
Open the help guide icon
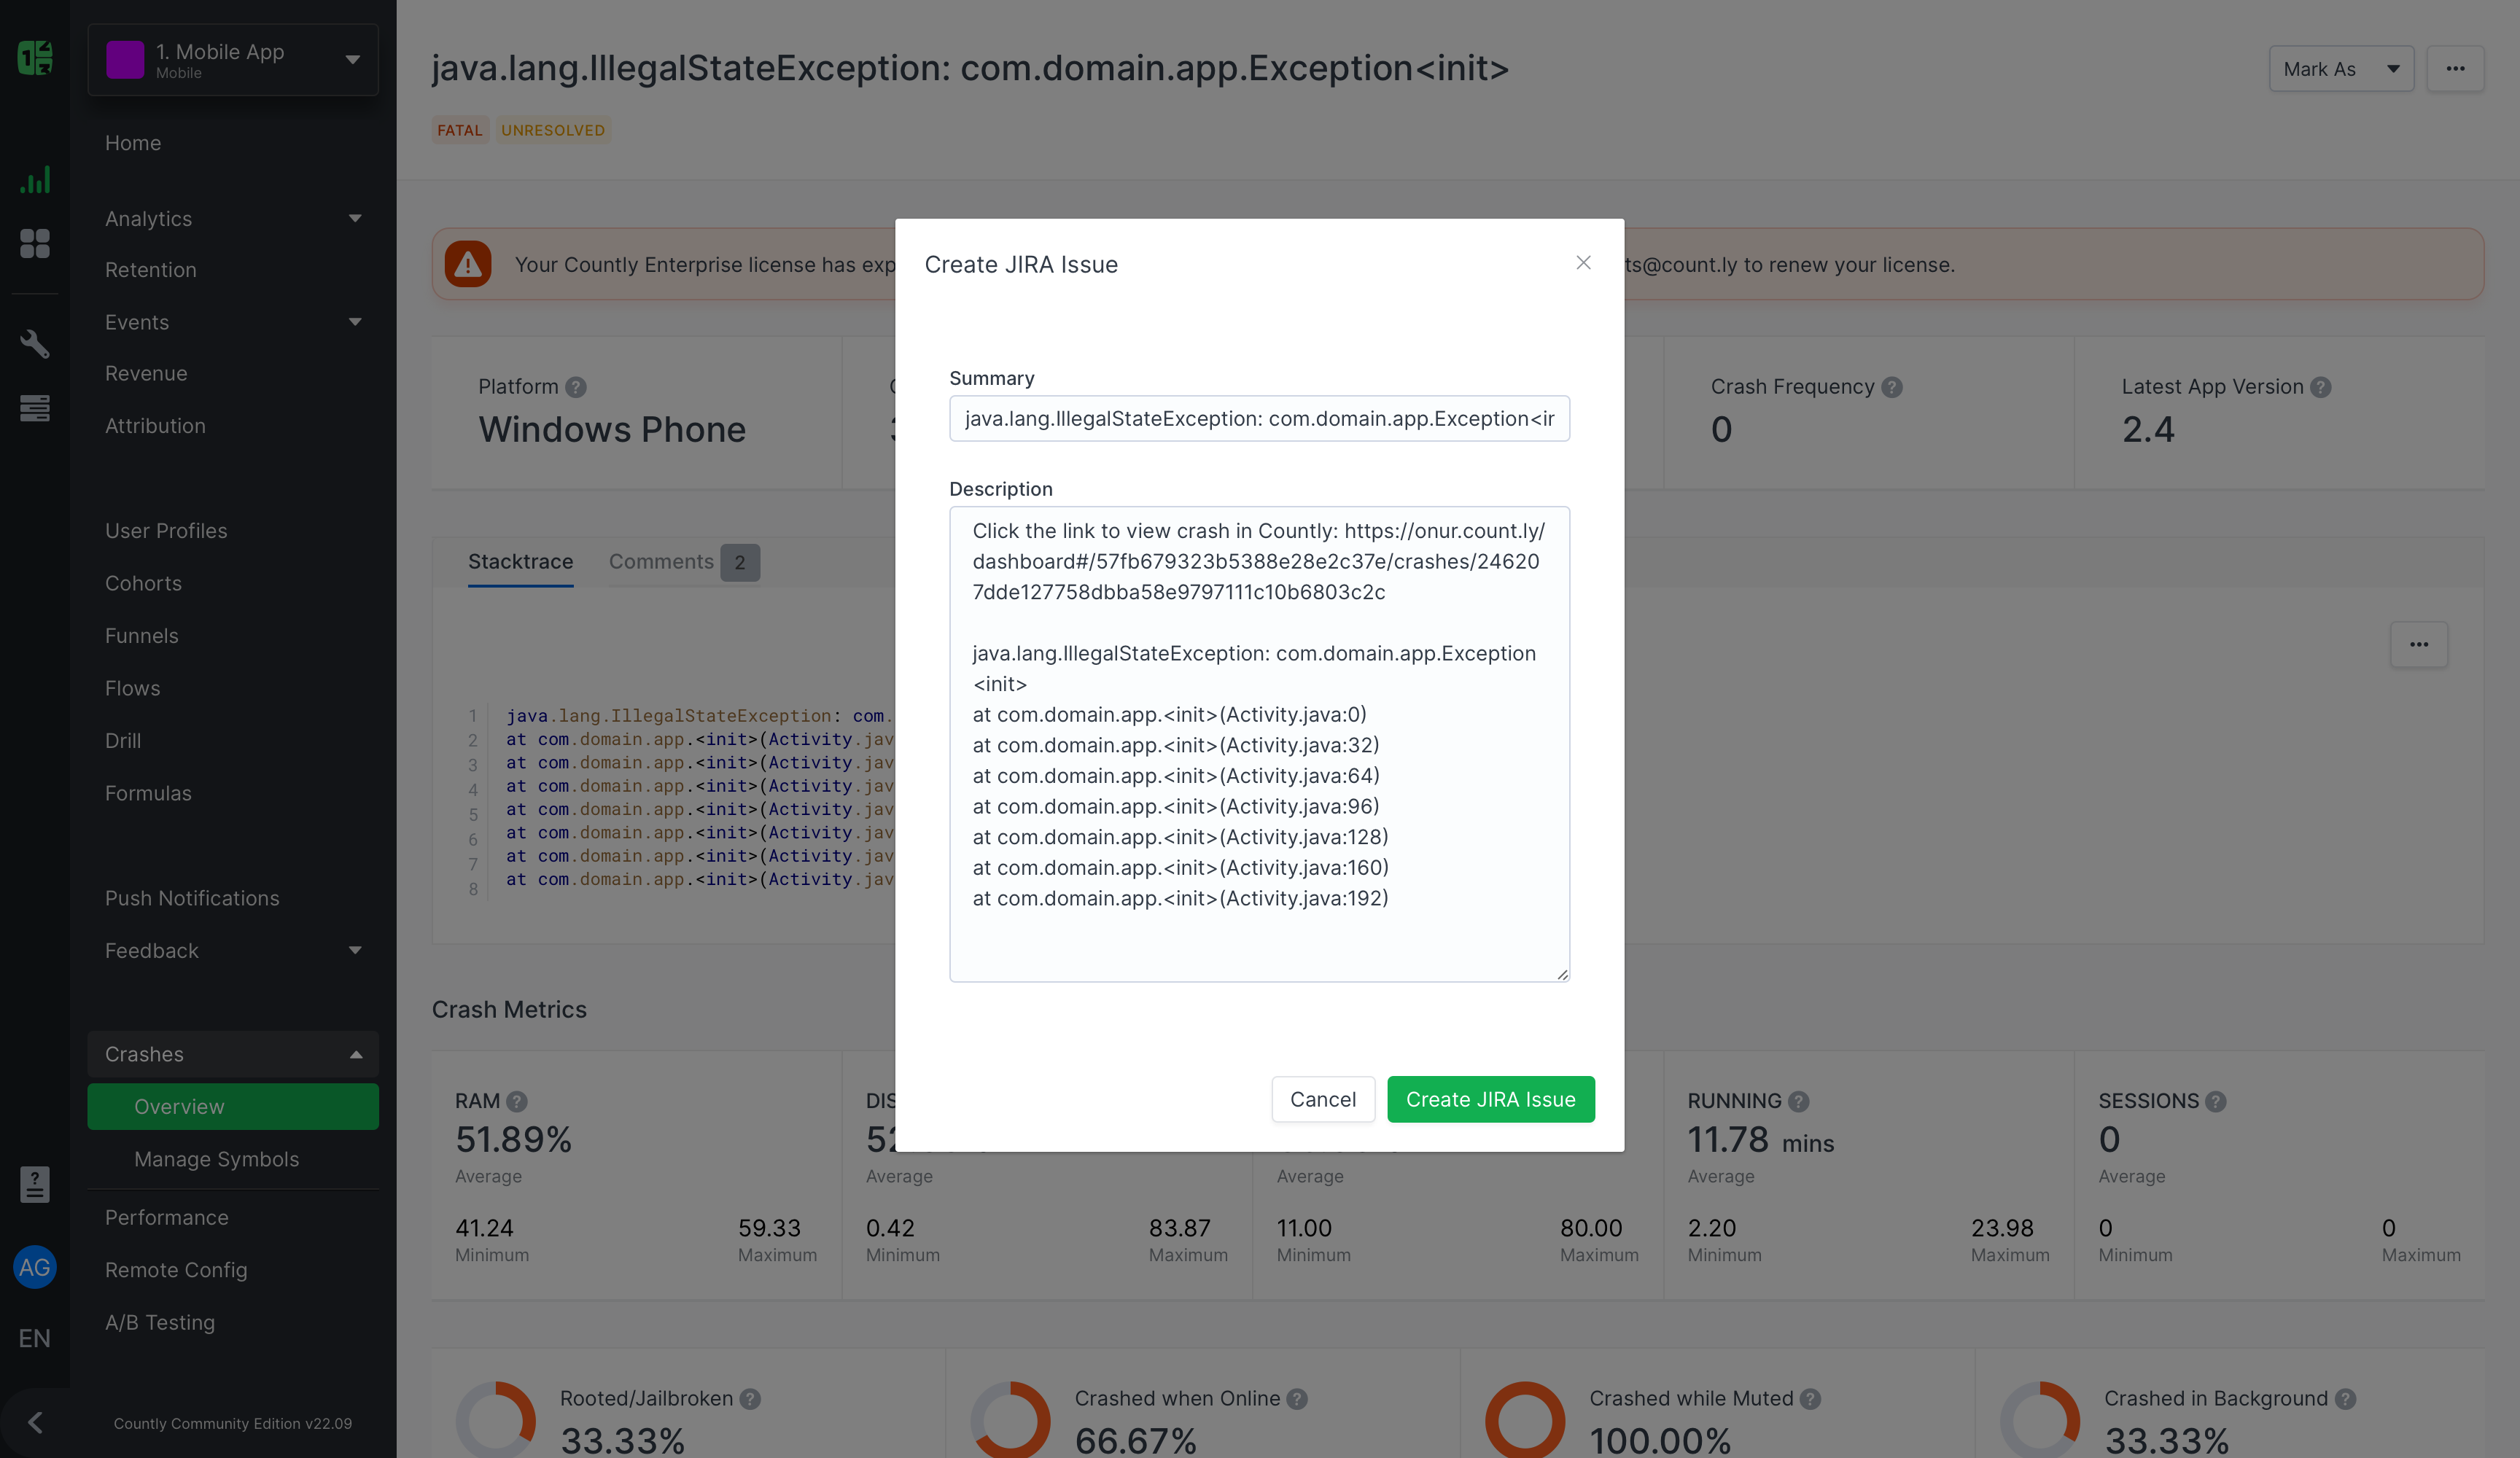point(35,1185)
